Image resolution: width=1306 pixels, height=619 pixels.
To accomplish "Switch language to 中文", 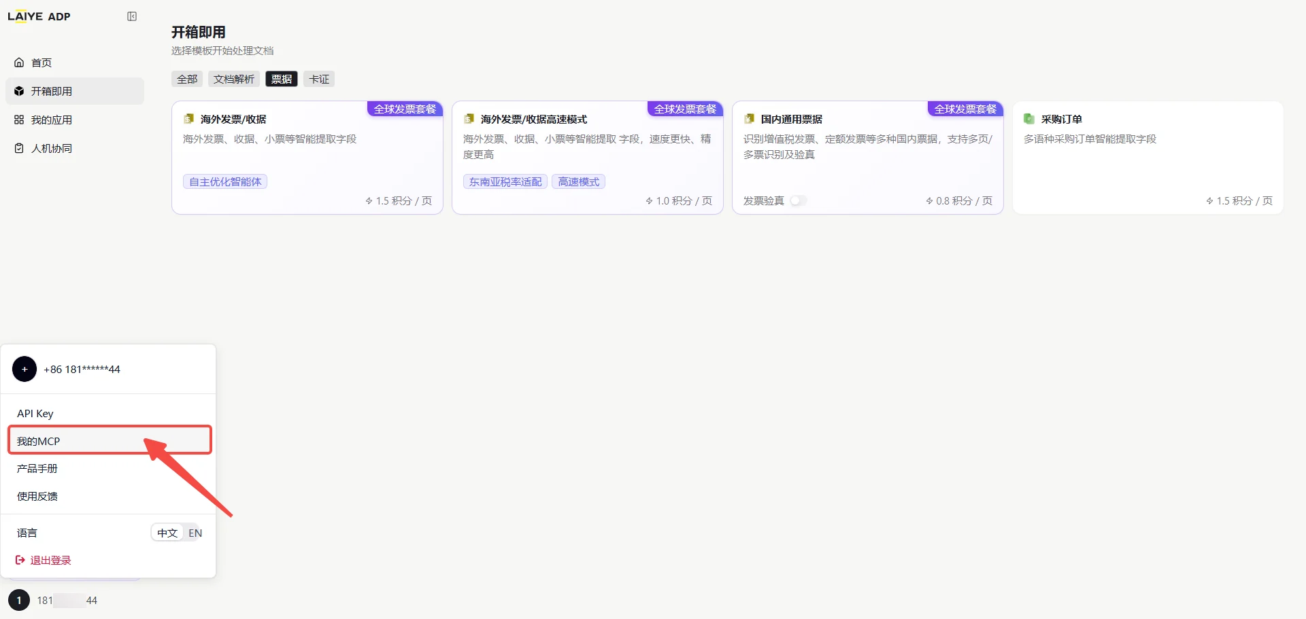I will [167, 533].
